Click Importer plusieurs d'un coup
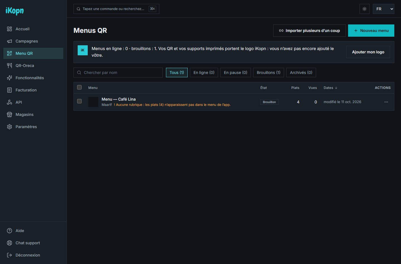Viewport: 401px width, 264px height. coord(309,31)
